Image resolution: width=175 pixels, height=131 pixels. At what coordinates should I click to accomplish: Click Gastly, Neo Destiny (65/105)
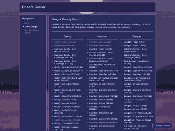click(68, 67)
